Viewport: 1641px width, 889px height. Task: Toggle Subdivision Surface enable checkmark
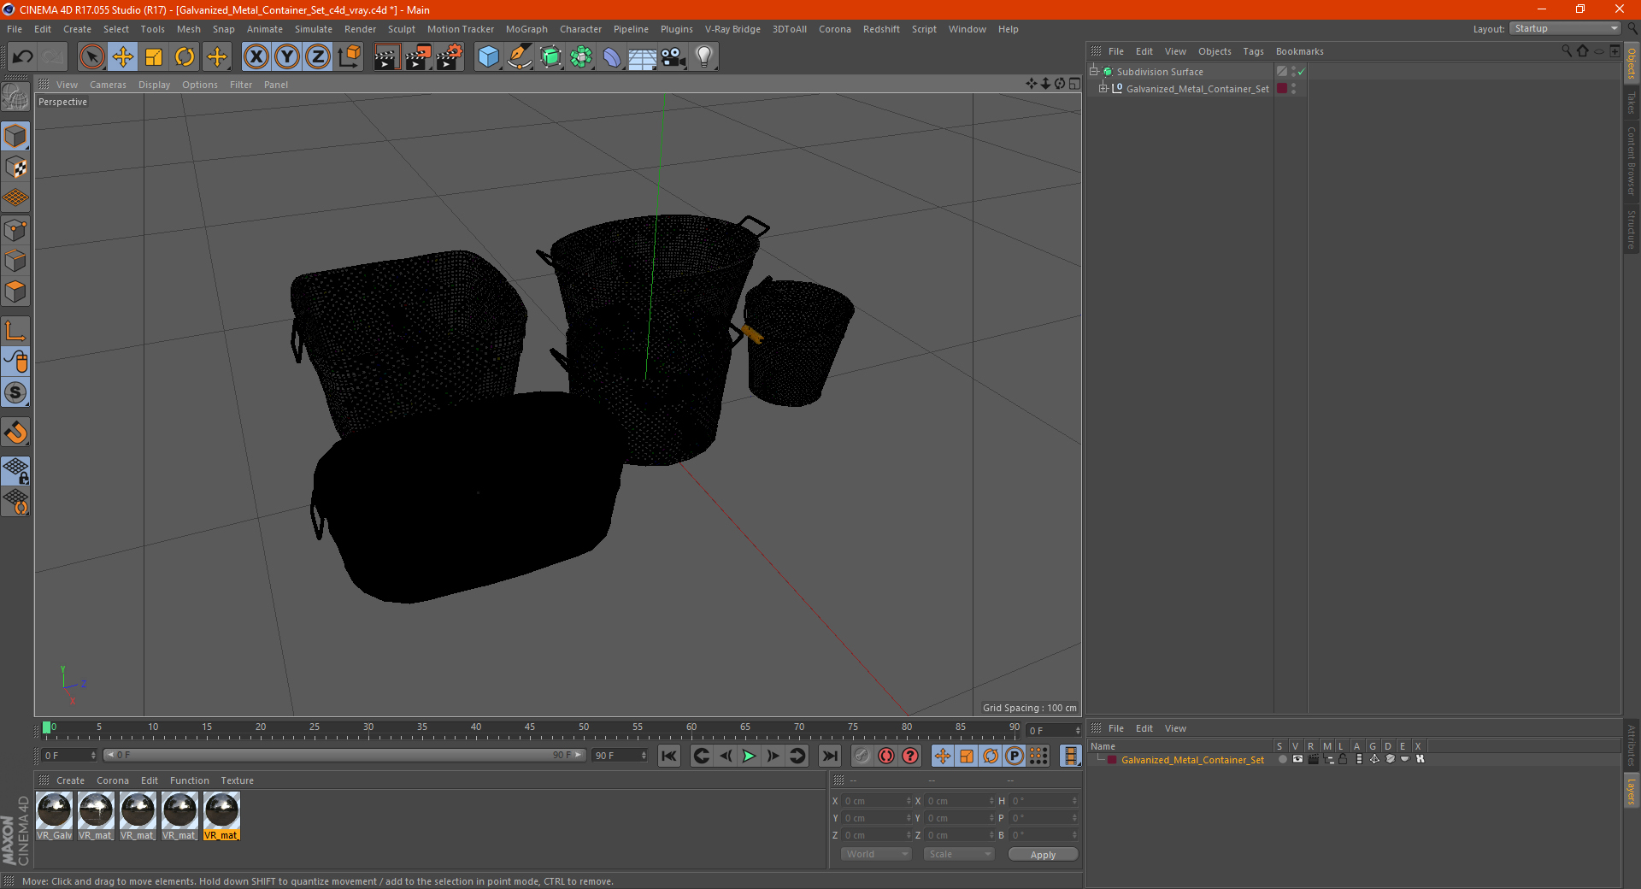[x=1302, y=72]
